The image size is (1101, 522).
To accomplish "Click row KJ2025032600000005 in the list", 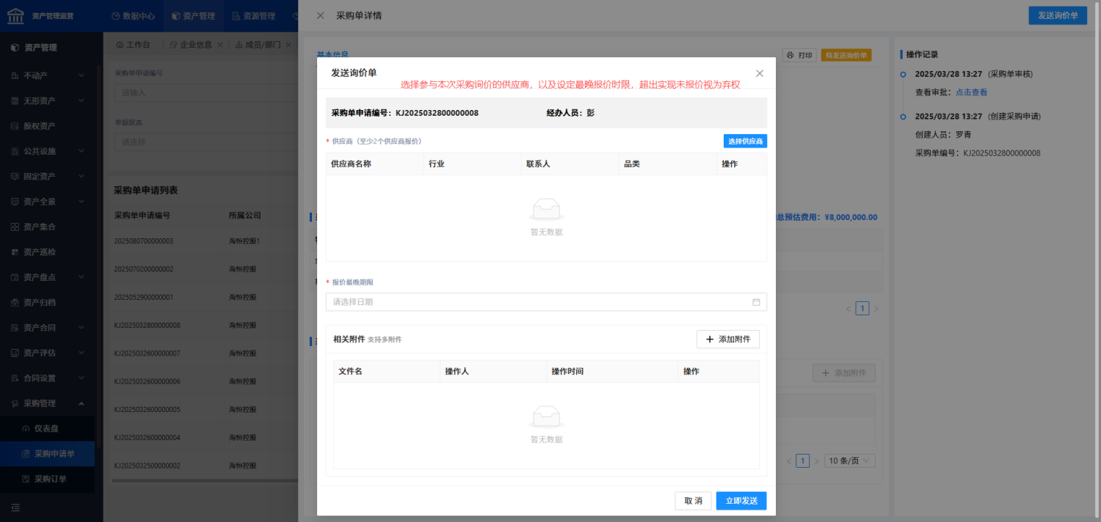I will pos(204,409).
